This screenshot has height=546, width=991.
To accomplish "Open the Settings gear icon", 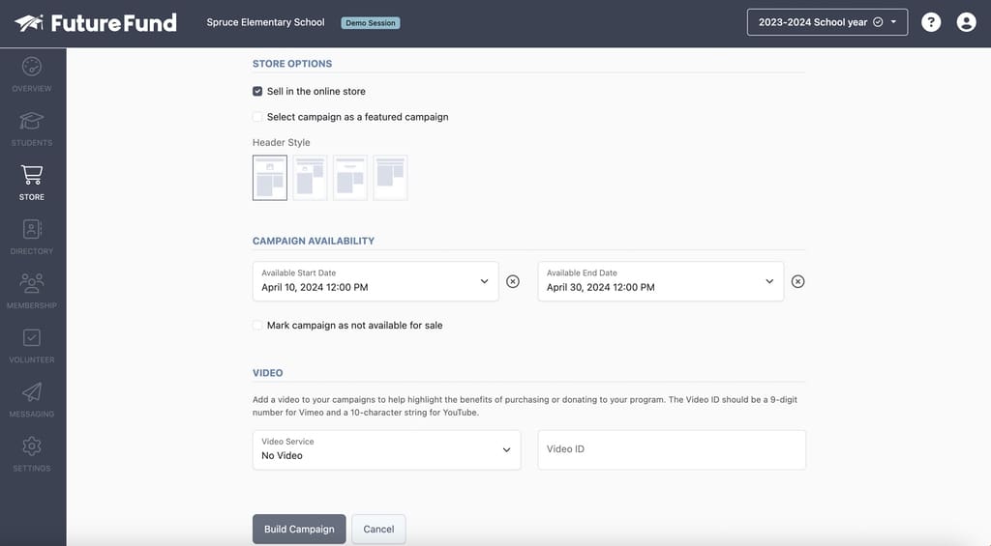I will point(32,446).
